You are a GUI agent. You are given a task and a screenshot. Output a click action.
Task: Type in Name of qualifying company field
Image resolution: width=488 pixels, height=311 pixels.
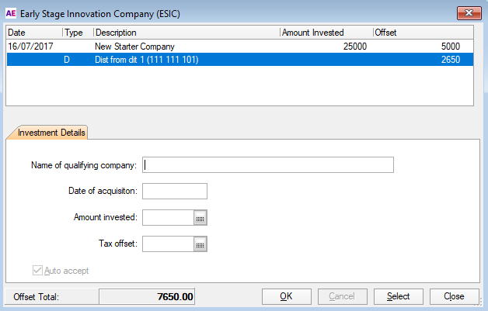(268, 164)
